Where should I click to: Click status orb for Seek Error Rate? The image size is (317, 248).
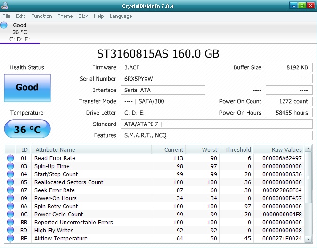coord(10,190)
